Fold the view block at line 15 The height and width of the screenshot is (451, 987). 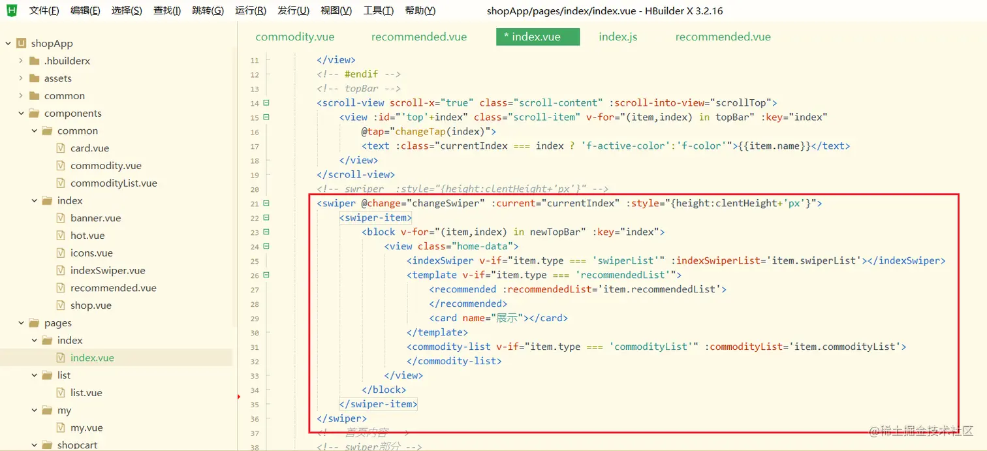[266, 117]
